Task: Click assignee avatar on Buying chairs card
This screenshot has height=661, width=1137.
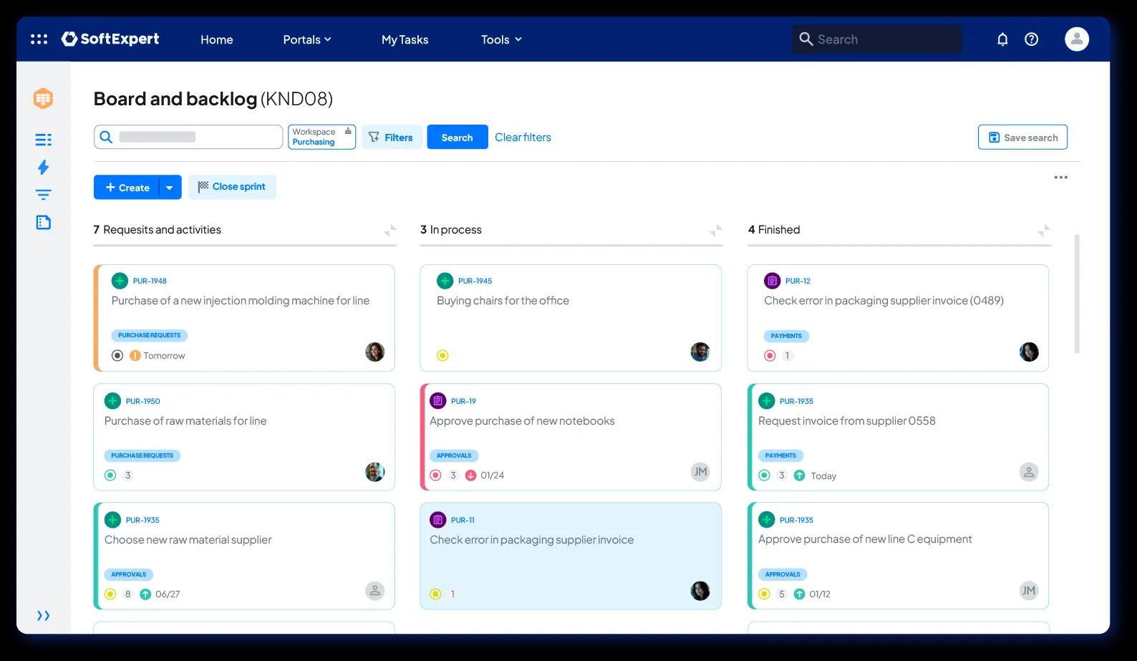Action: pyautogui.click(x=700, y=352)
